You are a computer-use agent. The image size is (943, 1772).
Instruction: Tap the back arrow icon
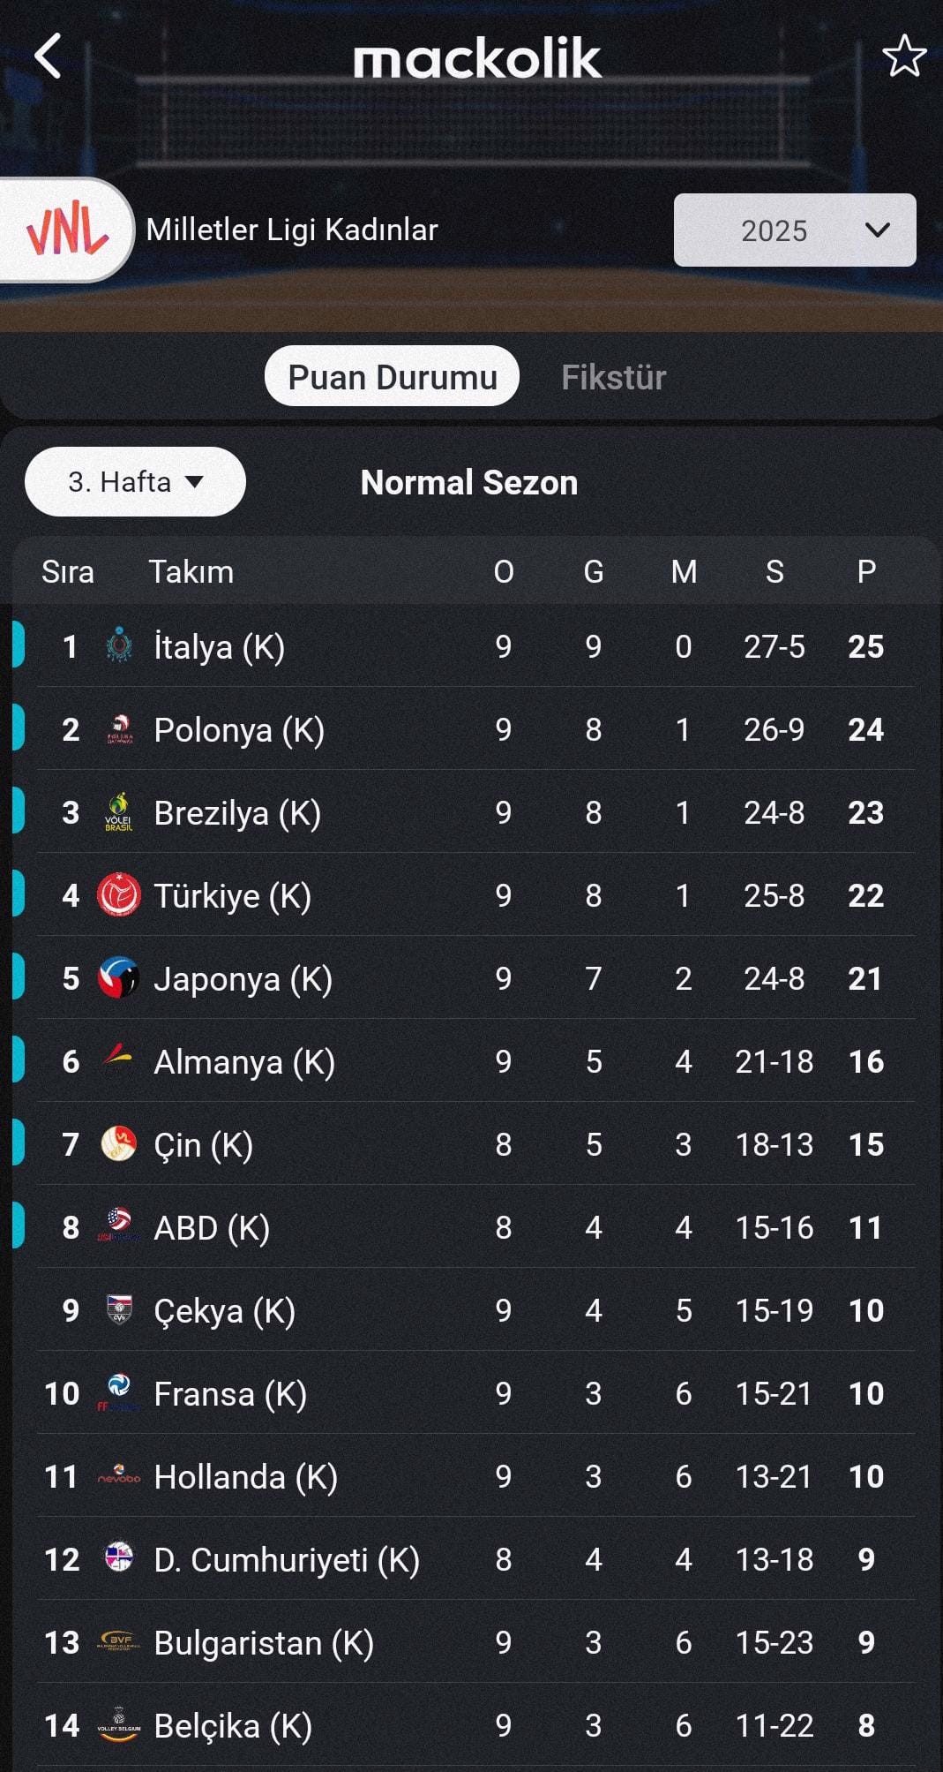coord(48,57)
